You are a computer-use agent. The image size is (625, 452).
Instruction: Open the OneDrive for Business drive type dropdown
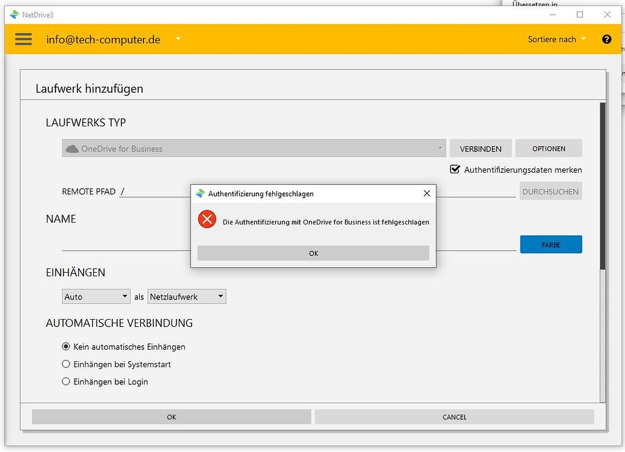(x=439, y=148)
